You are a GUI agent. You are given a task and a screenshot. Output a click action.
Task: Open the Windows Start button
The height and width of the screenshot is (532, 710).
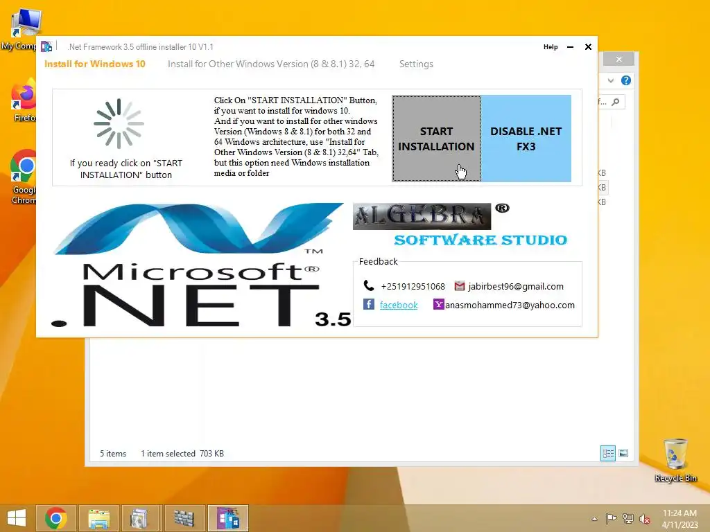tap(17, 518)
